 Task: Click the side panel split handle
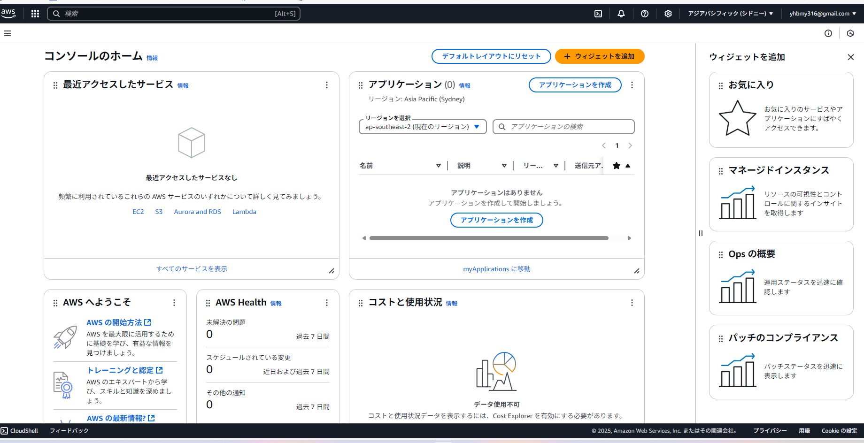(701, 233)
